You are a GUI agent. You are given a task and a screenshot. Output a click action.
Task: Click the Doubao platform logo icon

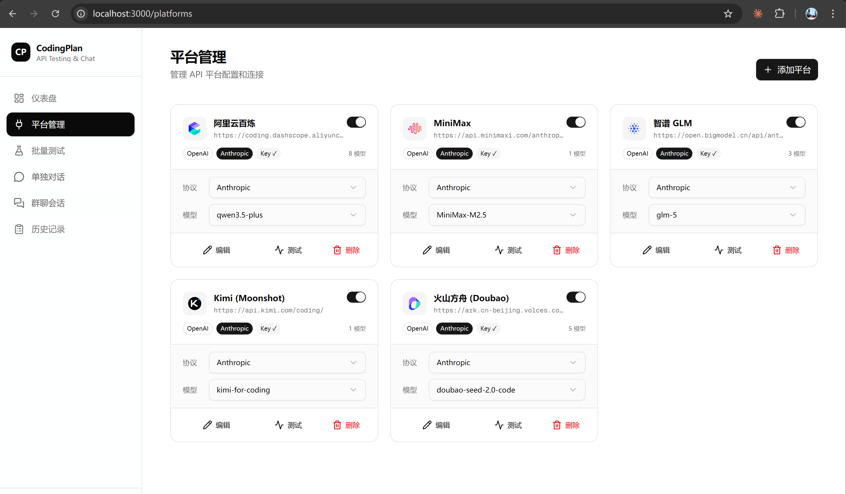[414, 303]
